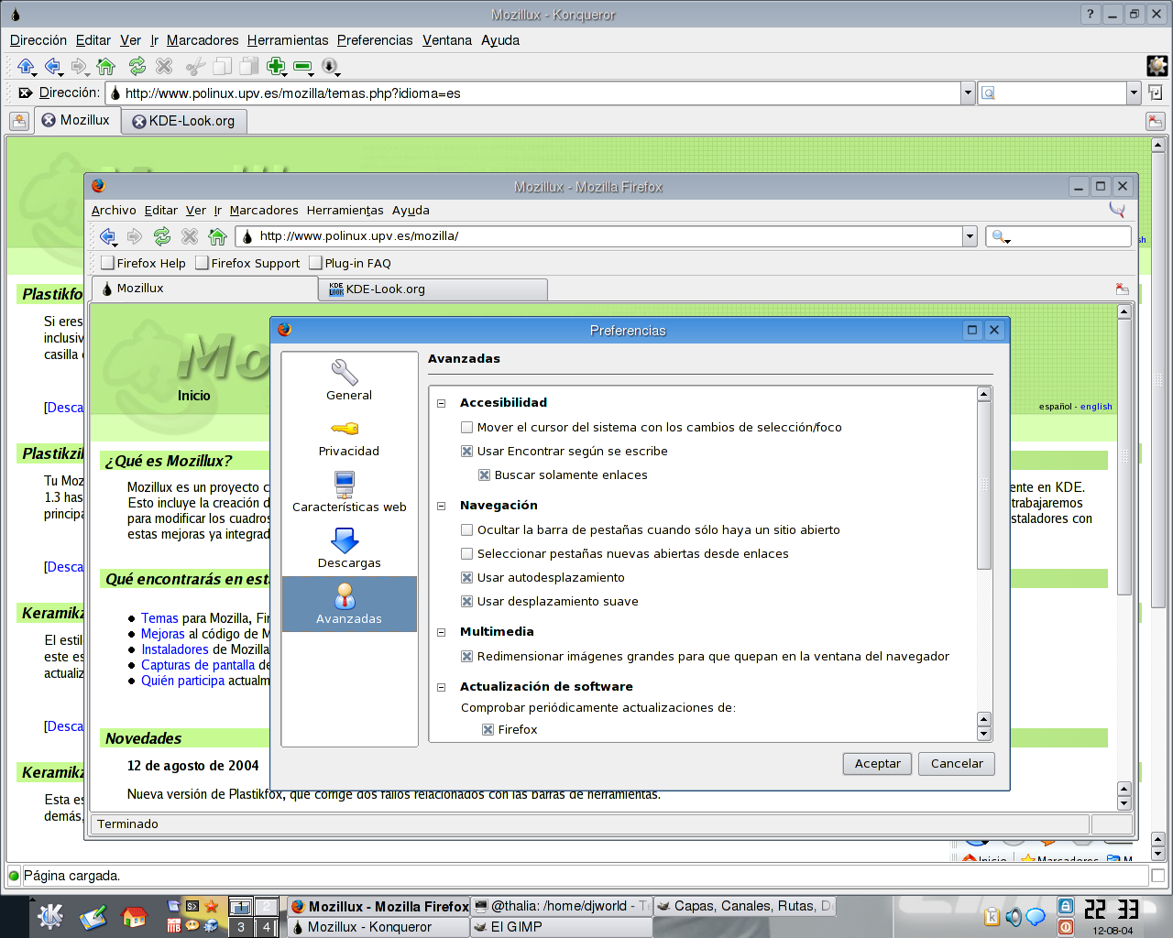Click Konqueror new tab icon left of tabs
Screen dimensions: 1173x938
[x=19, y=121]
